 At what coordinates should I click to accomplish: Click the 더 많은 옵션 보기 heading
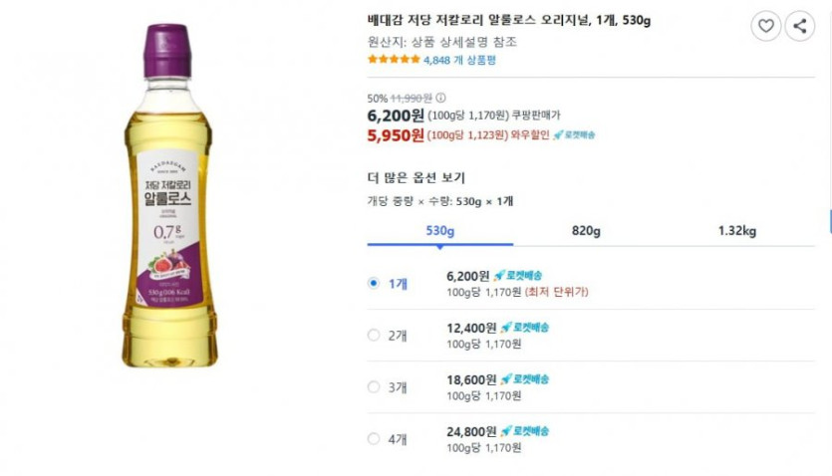416,177
